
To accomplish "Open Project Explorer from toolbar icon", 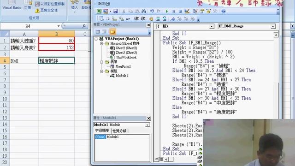I will (195, 11).
